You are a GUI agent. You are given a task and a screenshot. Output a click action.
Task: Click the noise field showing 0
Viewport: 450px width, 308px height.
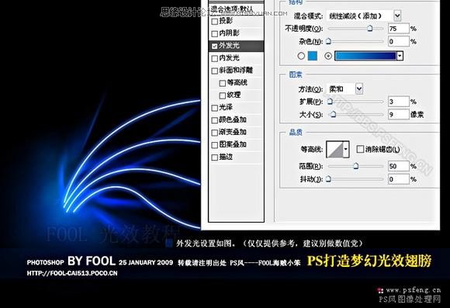coord(398,42)
